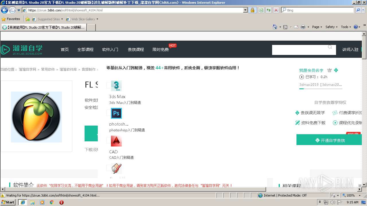Image resolution: width=367 pixels, height=206 pixels.
Task: Expand the Web Slice Gallery dropdown
Action: 97,19
